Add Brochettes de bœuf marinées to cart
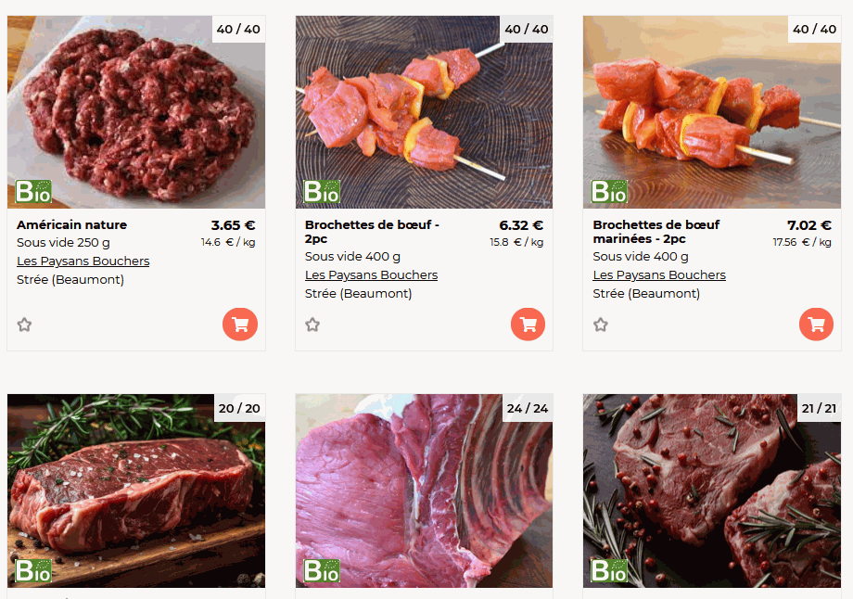This screenshot has height=599, width=853. pos(816,325)
